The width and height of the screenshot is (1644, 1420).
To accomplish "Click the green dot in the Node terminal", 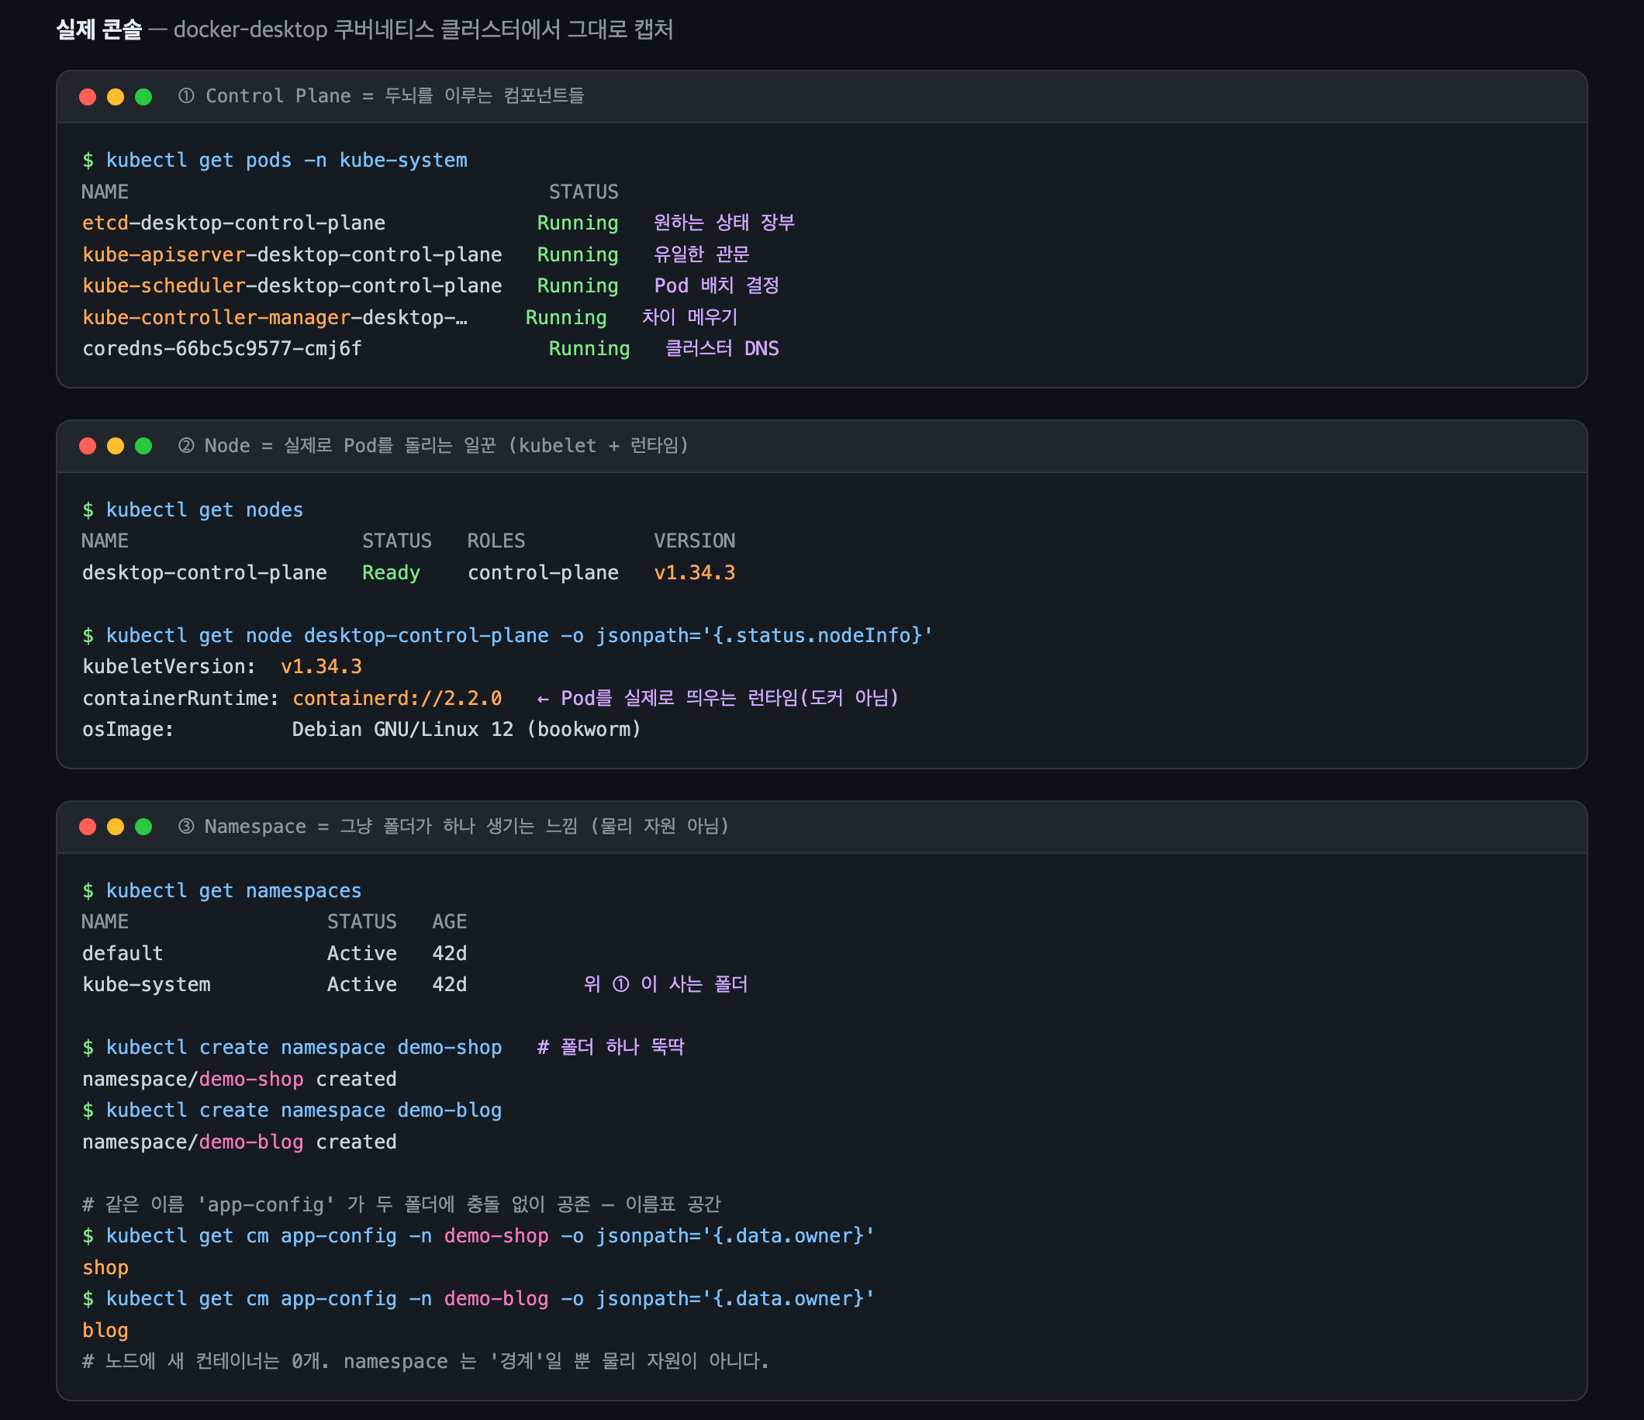I will coord(143,446).
